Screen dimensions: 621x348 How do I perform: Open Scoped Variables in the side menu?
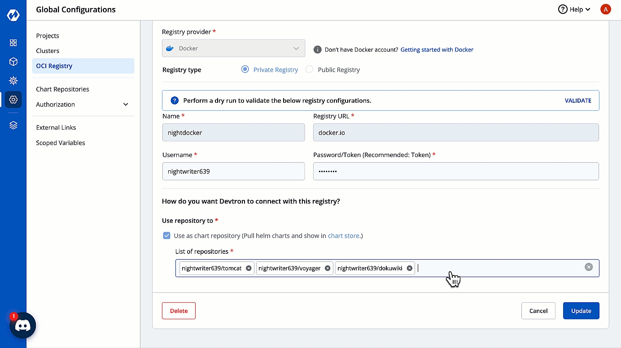61,143
